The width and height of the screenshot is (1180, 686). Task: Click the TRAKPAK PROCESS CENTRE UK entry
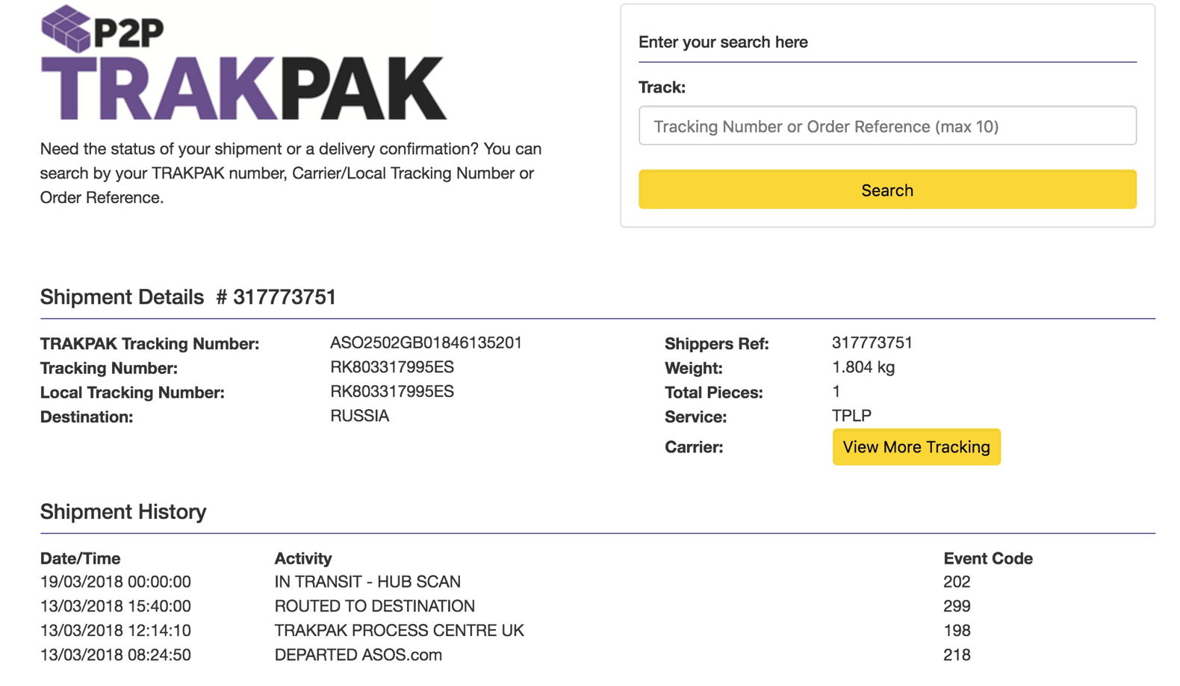pos(400,631)
